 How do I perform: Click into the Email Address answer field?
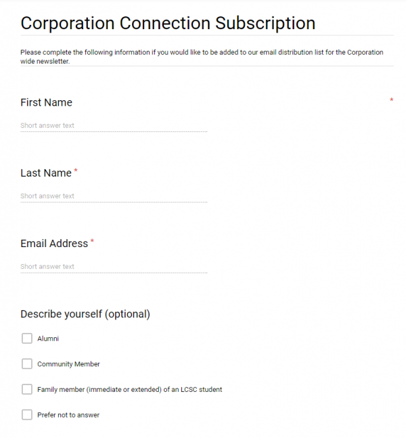pyautogui.click(x=114, y=267)
